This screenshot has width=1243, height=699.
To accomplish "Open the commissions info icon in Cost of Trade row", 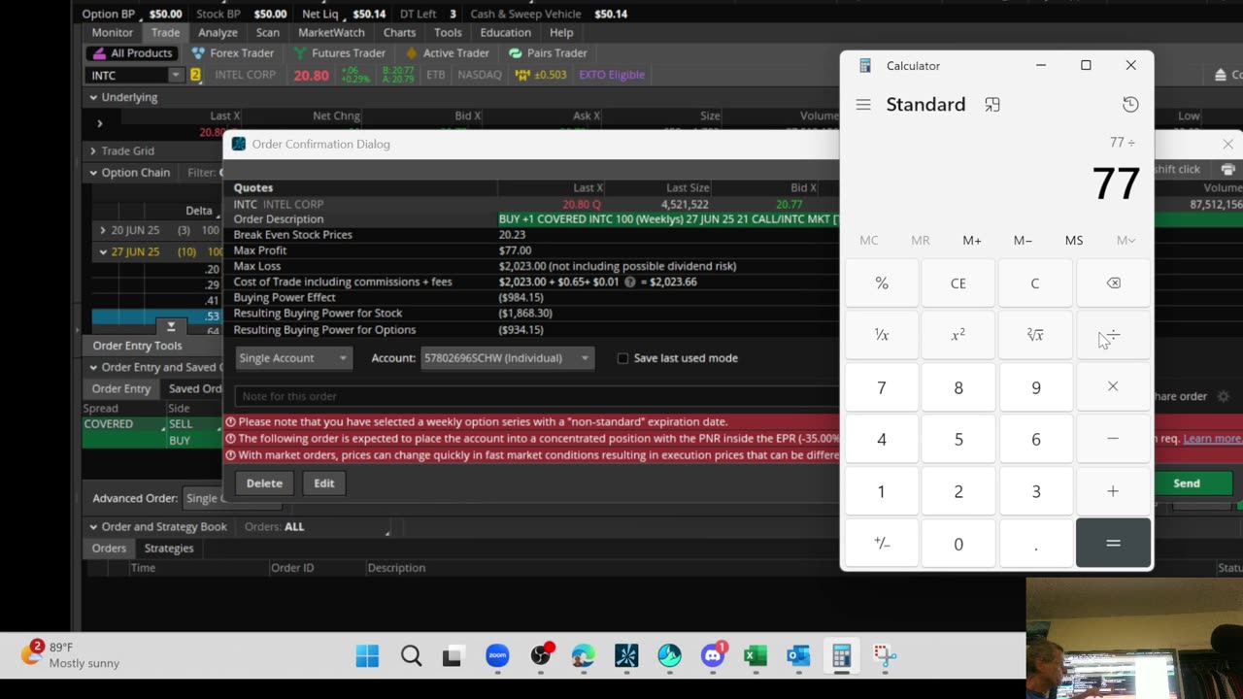I will pyautogui.click(x=629, y=282).
